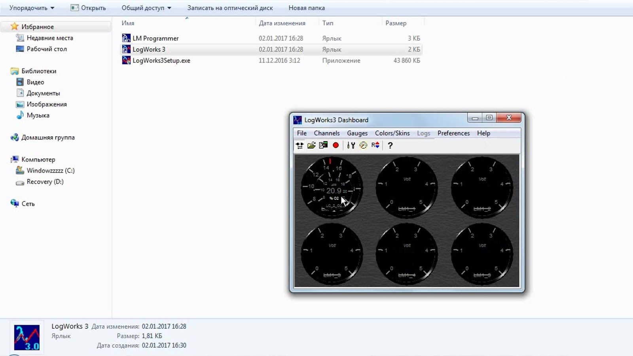This screenshot has height=356, width=633.
Task: Click the 43 860 КБ size cell
Action: tap(407, 61)
